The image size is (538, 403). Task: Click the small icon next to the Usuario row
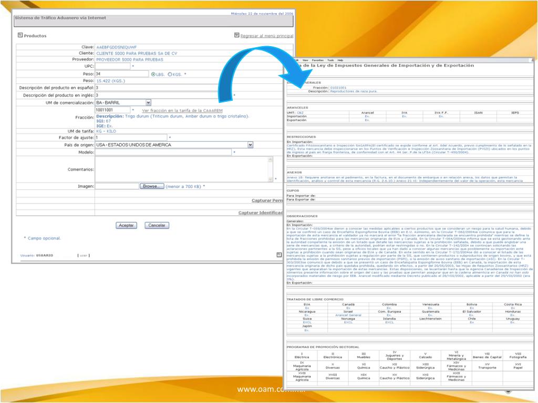pos(279,254)
